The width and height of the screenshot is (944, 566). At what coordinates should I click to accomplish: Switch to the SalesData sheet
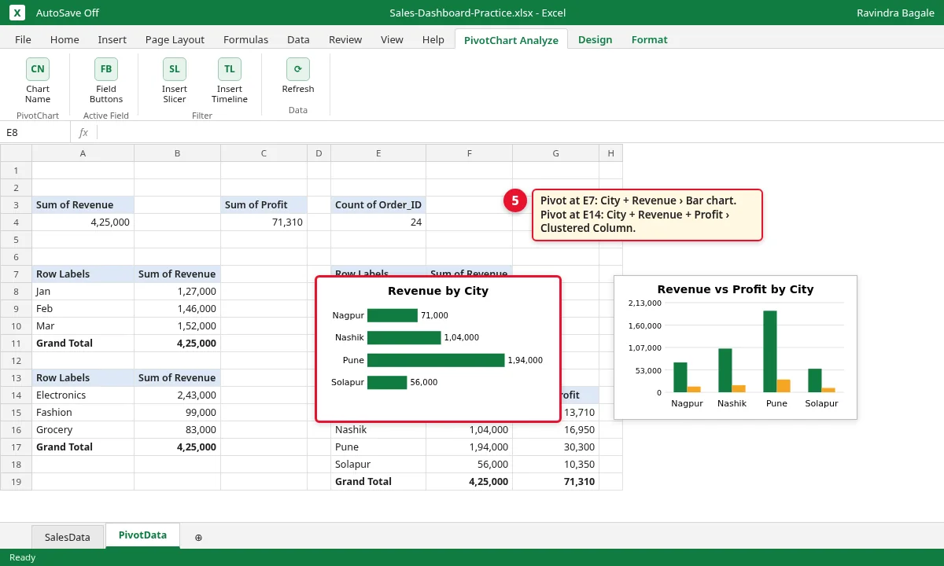[x=68, y=537]
